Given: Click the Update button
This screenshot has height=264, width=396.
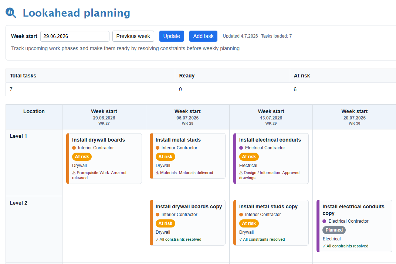Looking at the screenshot, I should pyautogui.click(x=172, y=36).
